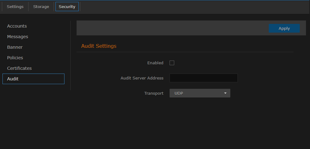Screen dimensions: 310x149
Task: Click the UDP value in Transport
Action: pos(179,93)
